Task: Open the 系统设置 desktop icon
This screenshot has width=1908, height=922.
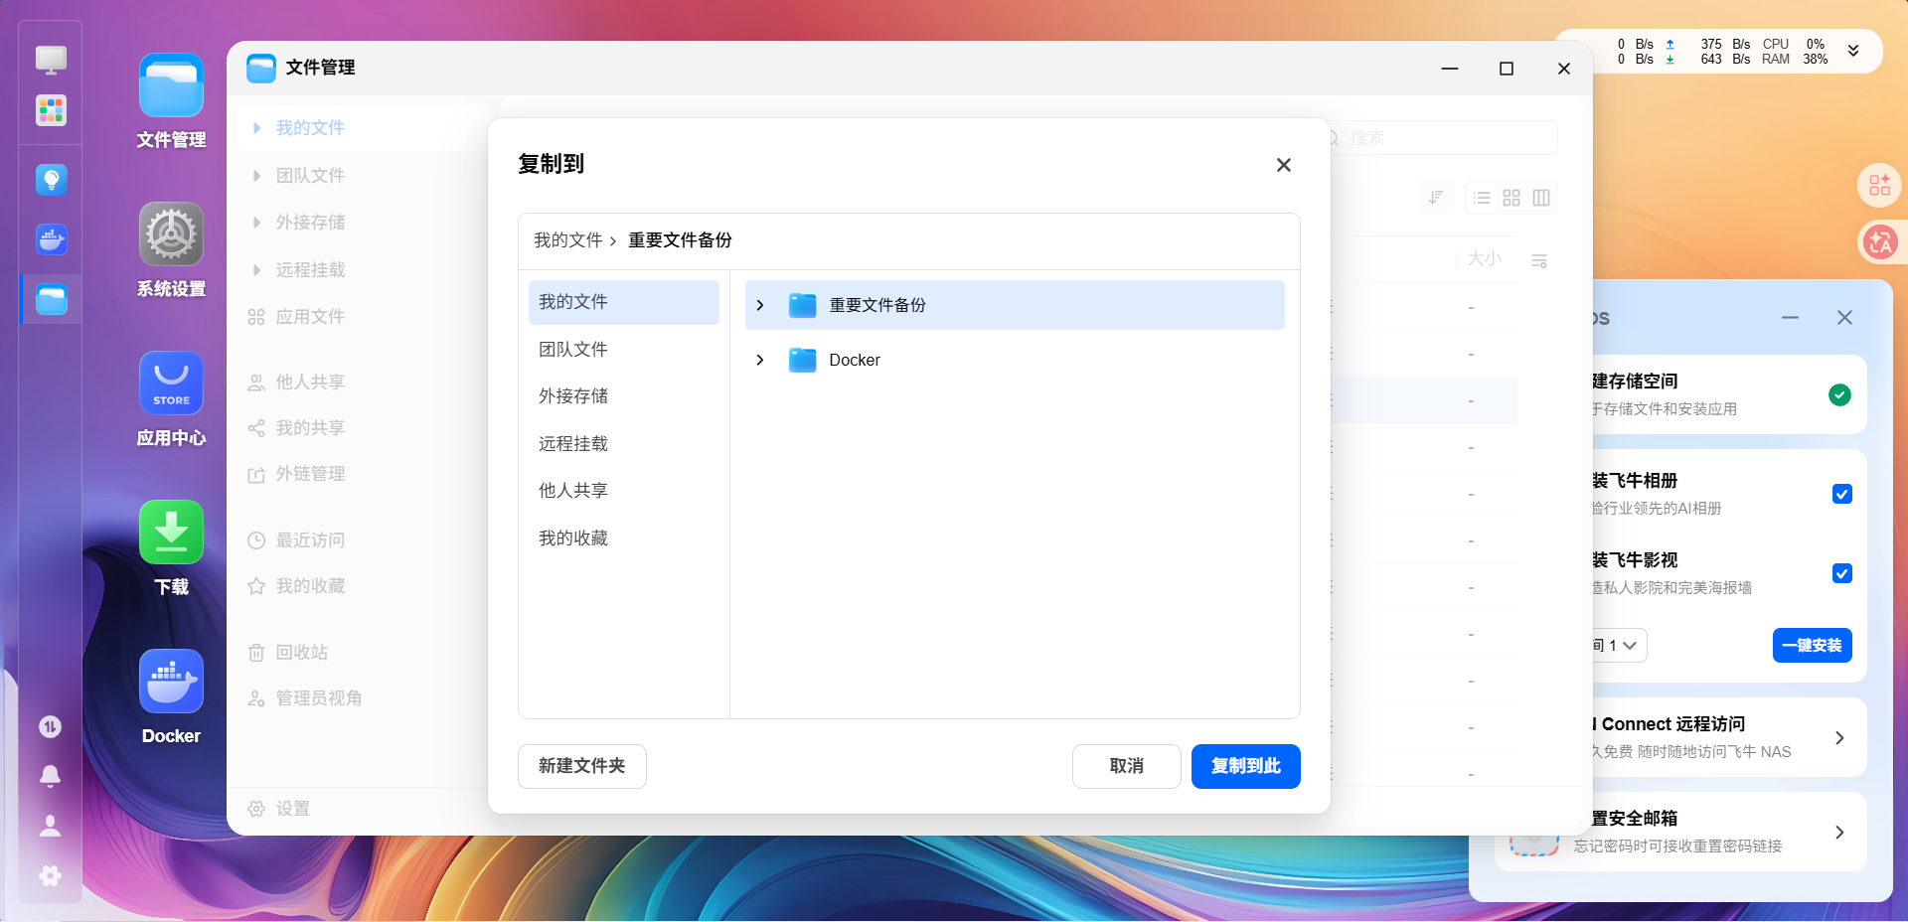Action: pyautogui.click(x=171, y=234)
